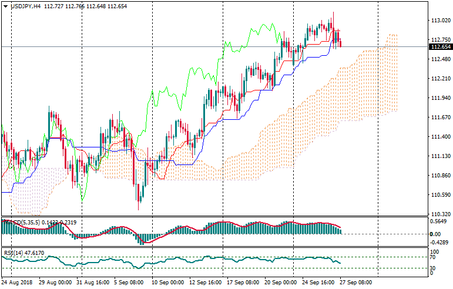Click the 113.00 level on price axis
This screenshot has width=453, height=289.
pyautogui.click(x=439, y=21)
